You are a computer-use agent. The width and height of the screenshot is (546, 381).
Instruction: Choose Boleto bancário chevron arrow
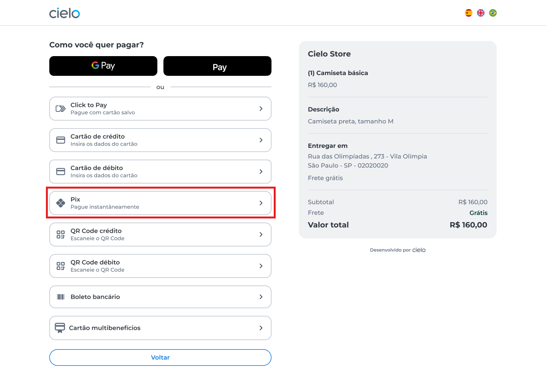point(261,297)
